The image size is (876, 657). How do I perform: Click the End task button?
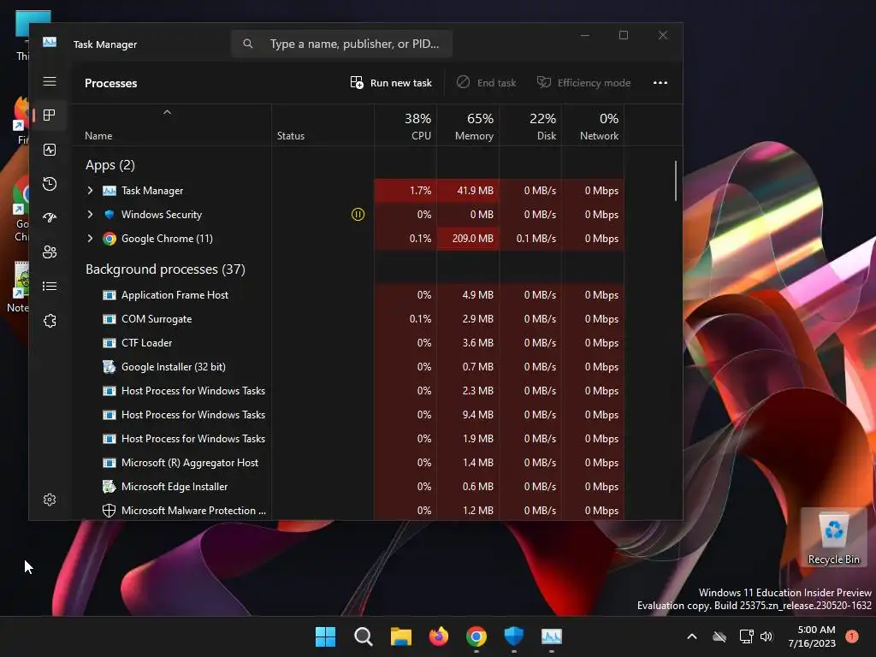tap(487, 83)
